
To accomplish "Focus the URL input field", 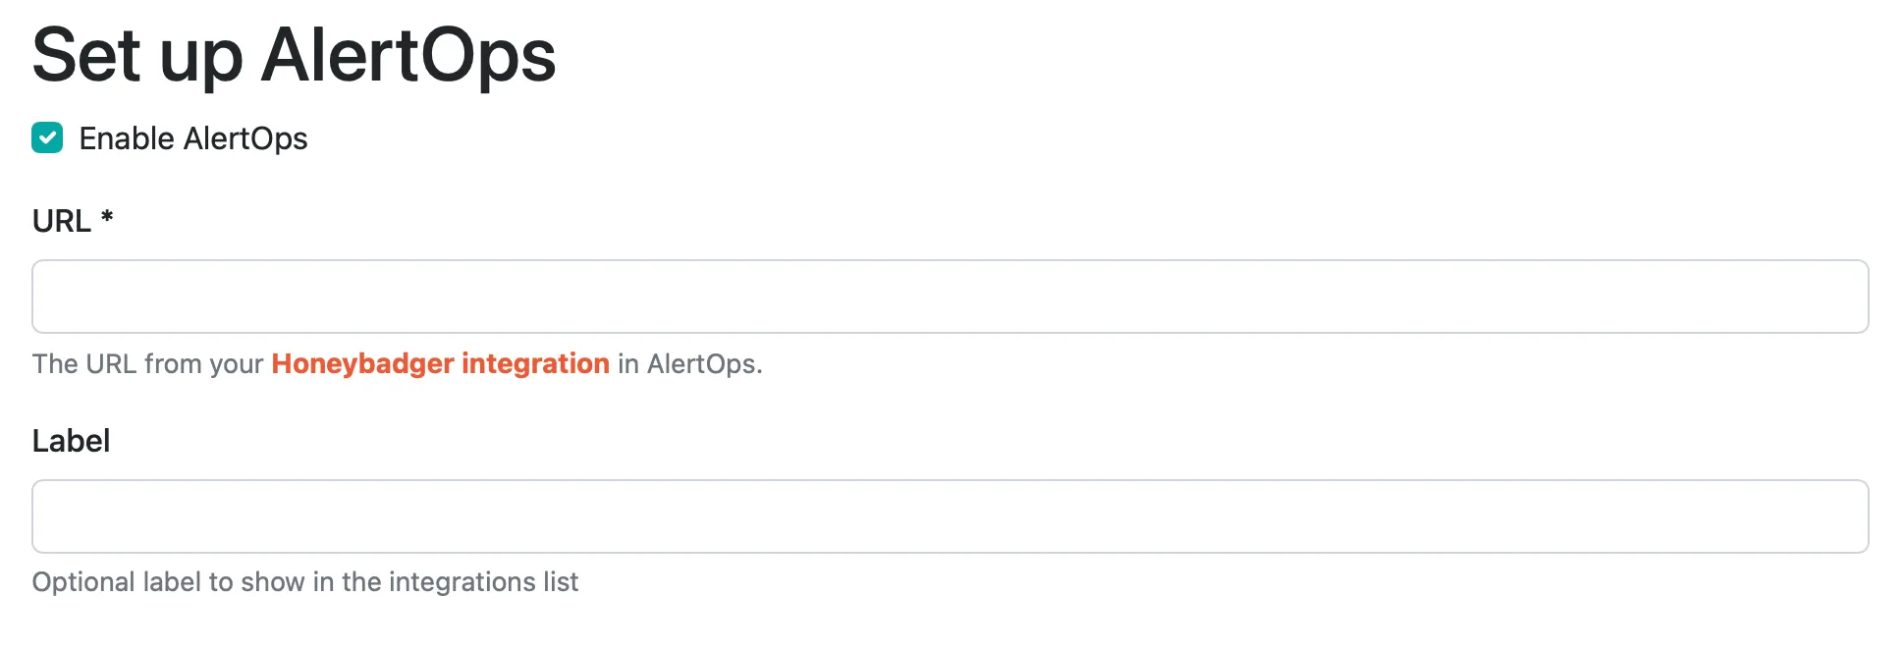I will (950, 297).
